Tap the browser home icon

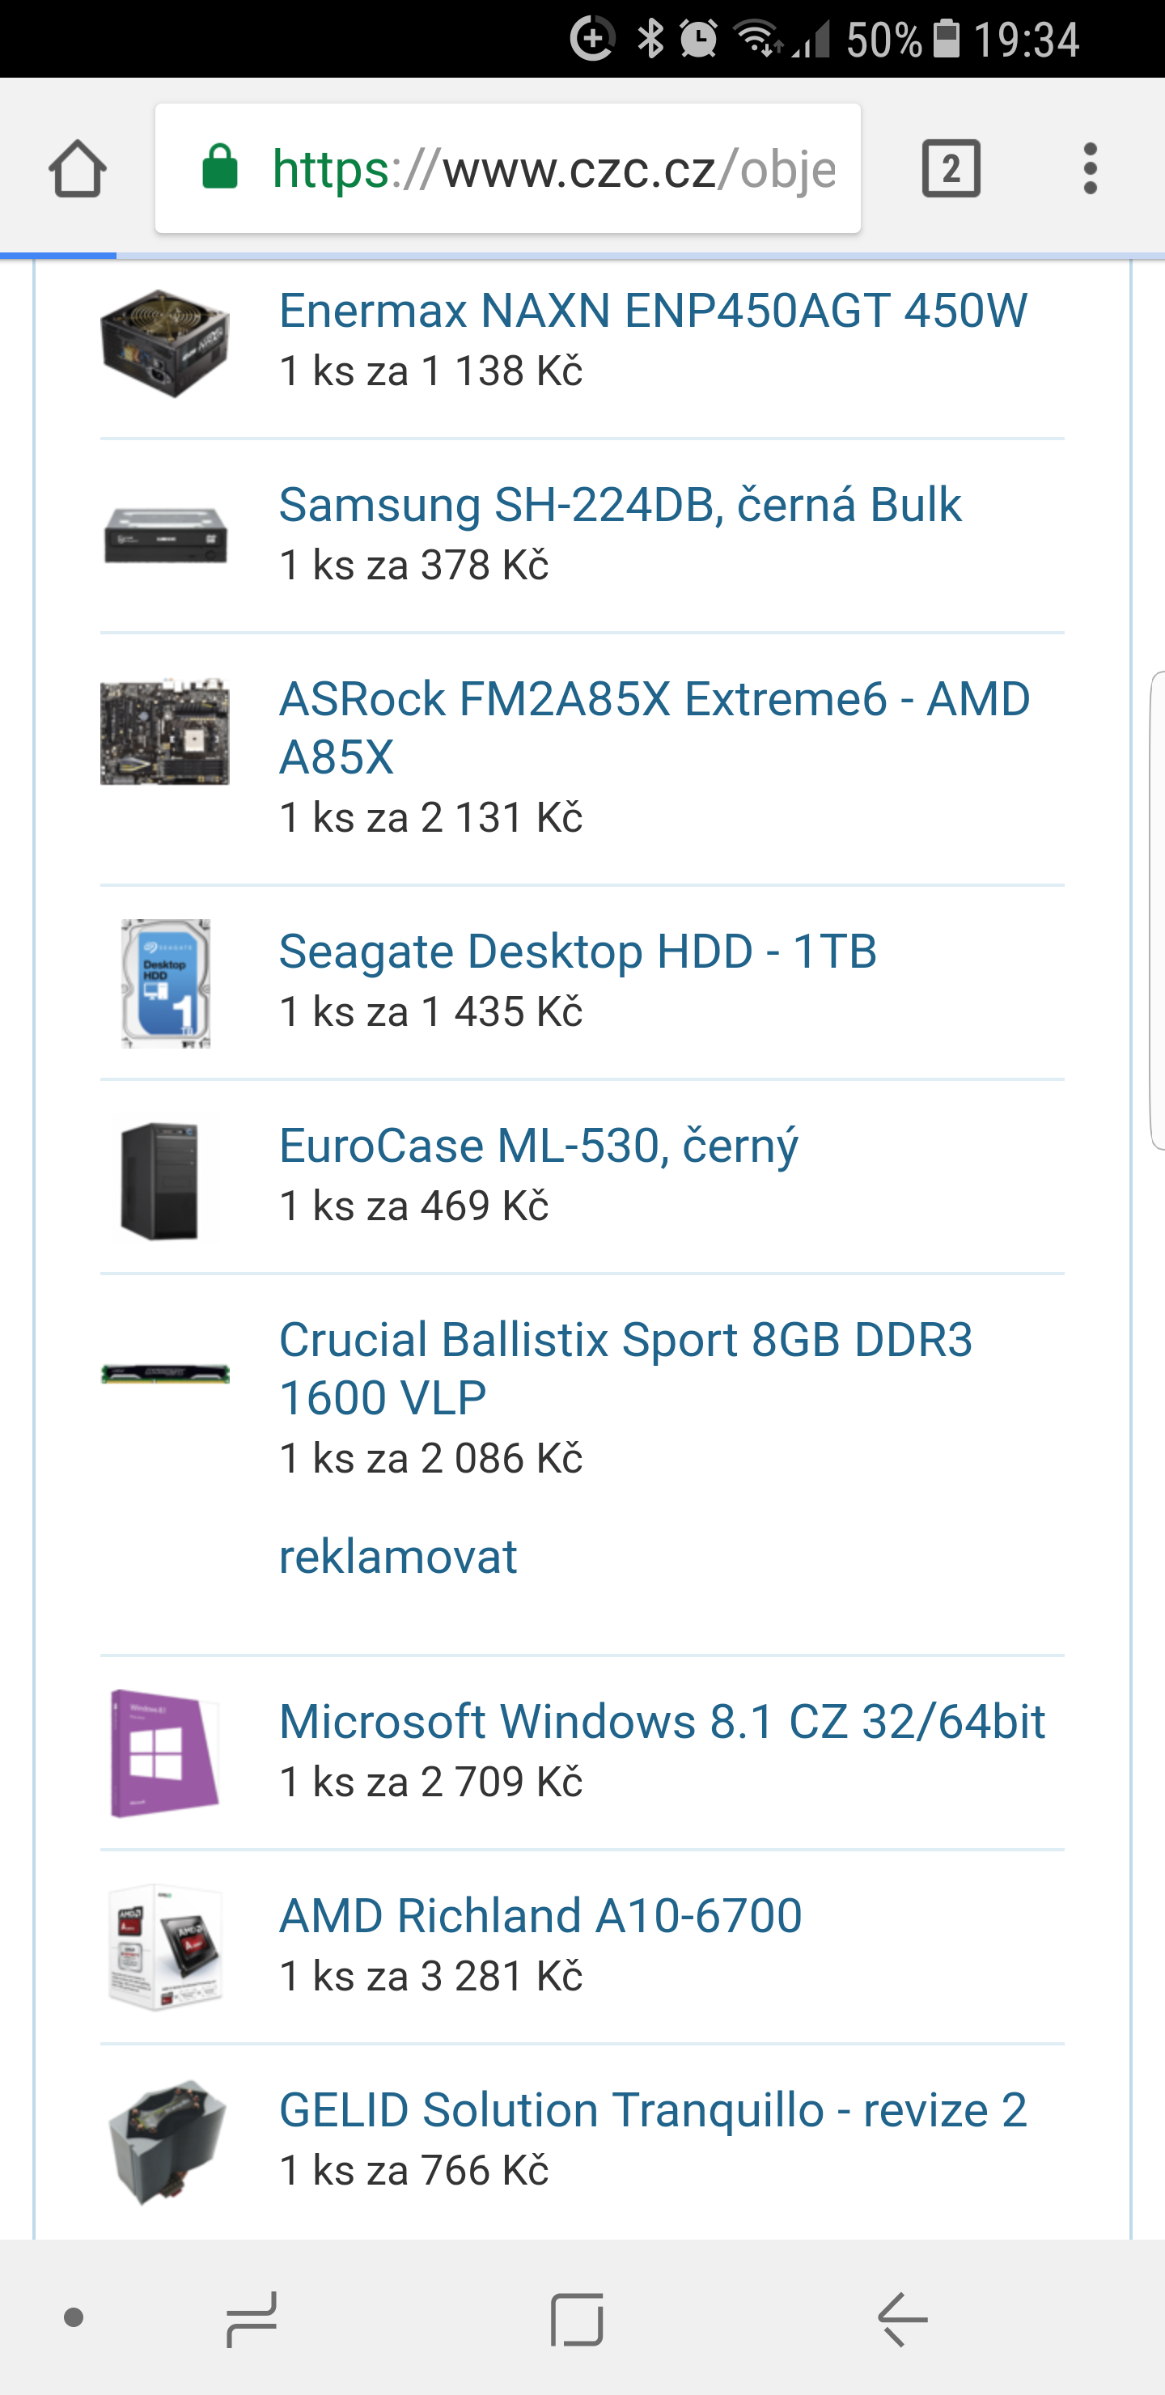click(x=77, y=168)
